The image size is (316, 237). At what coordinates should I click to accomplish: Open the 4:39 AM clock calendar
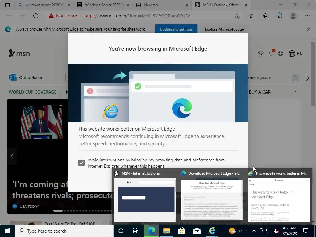(x=289, y=231)
